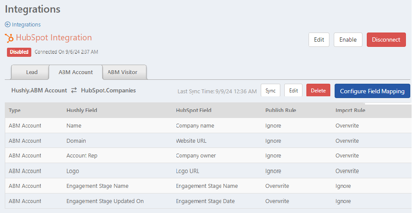412x213 pixels.
Task: Click Engagement Stage Name in HubSpot Field column
Action: click(x=207, y=186)
